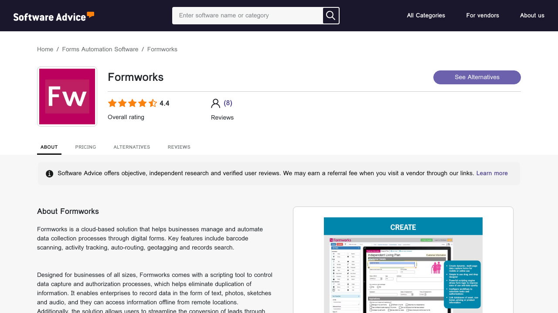Open All Categories in the top navigation
The height and width of the screenshot is (313, 558).
(426, 16)
